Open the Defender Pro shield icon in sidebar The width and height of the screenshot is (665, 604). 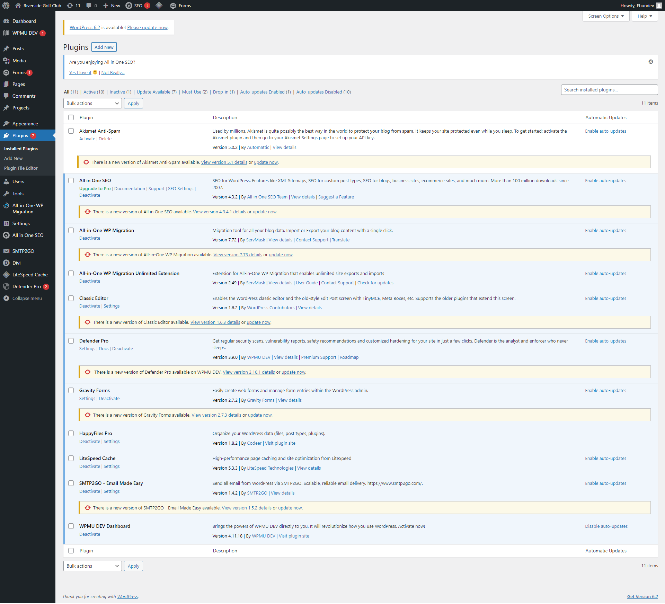pos(6,286)
